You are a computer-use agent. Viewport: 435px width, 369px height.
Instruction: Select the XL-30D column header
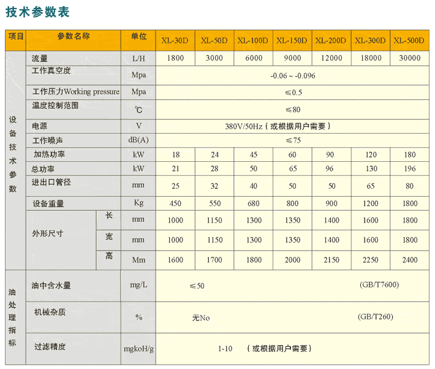point(175,40)
